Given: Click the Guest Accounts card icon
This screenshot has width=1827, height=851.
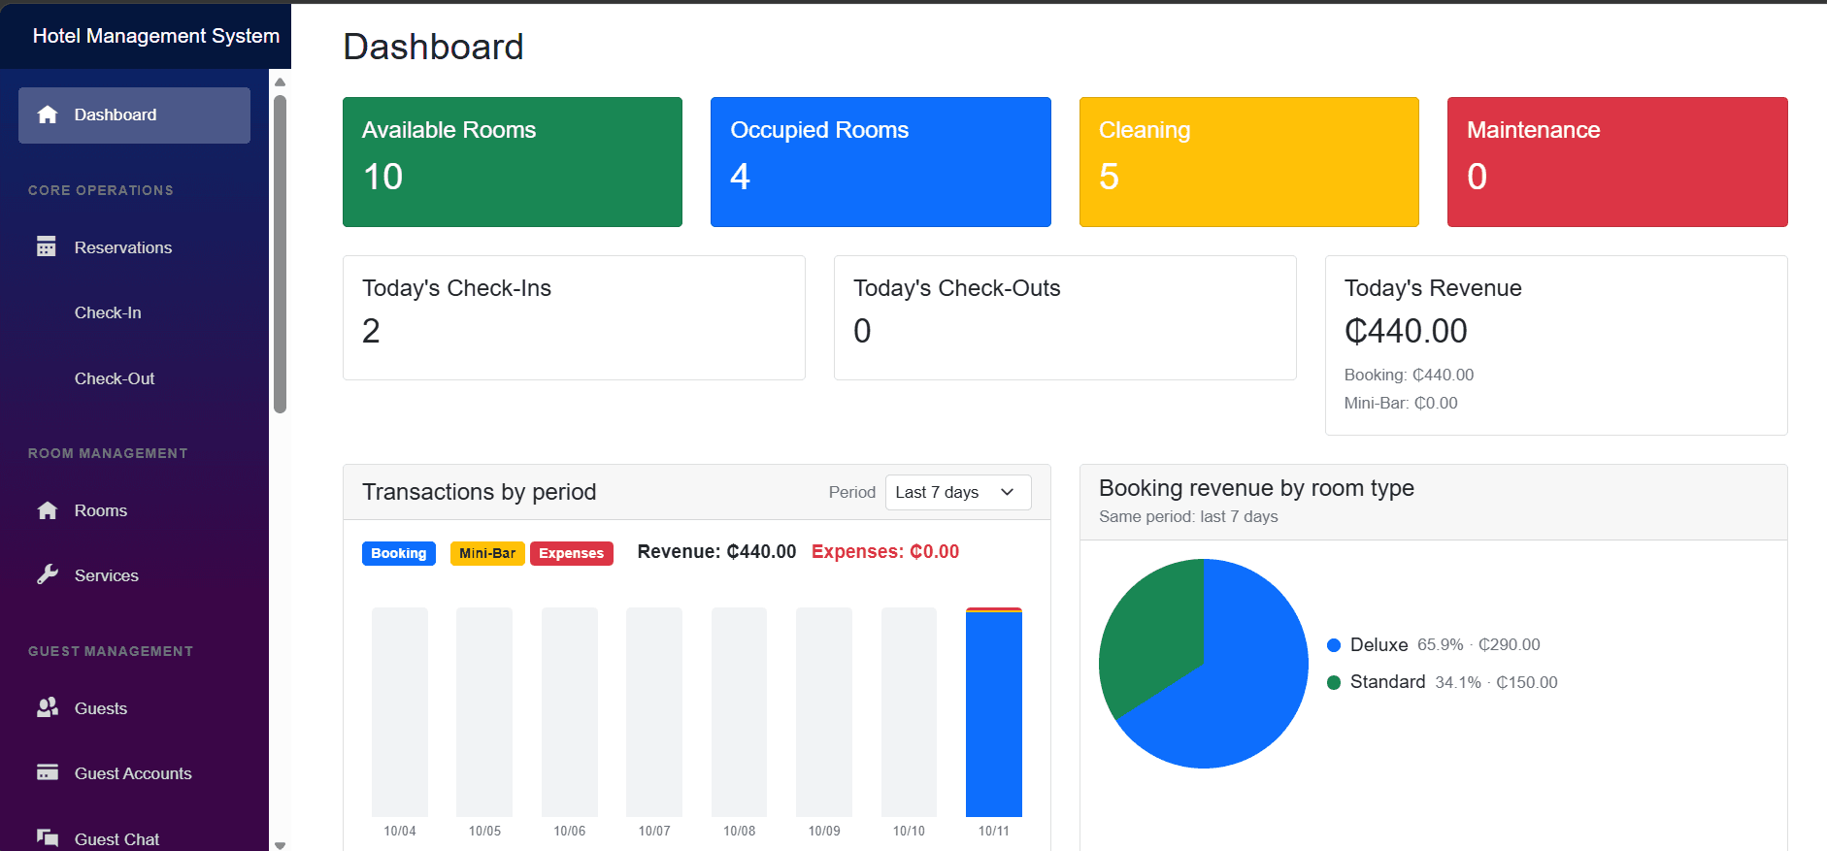Looking at the screenshot, I should point(48,772).
